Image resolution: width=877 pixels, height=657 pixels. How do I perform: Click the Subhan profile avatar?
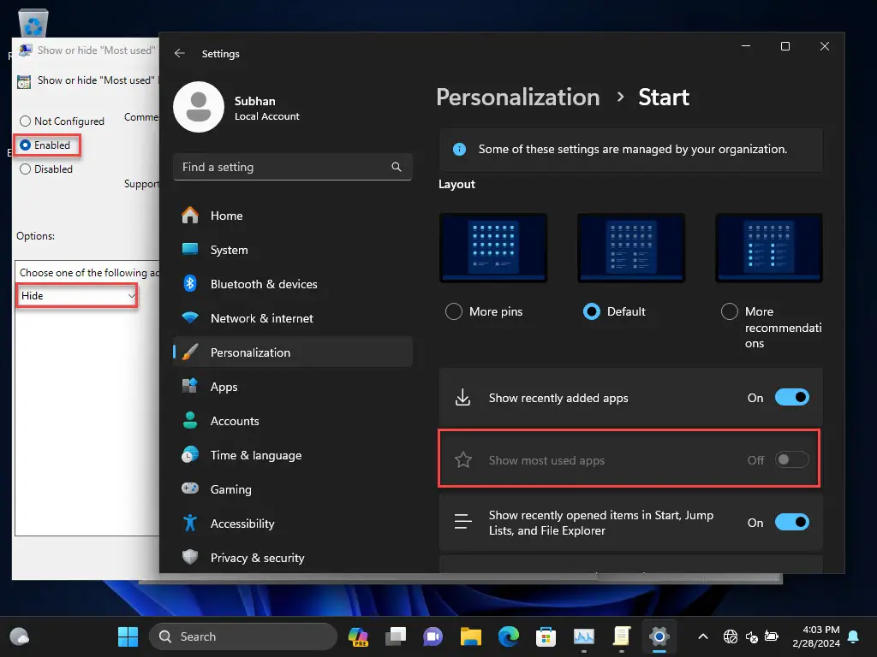tap(199, 107)
